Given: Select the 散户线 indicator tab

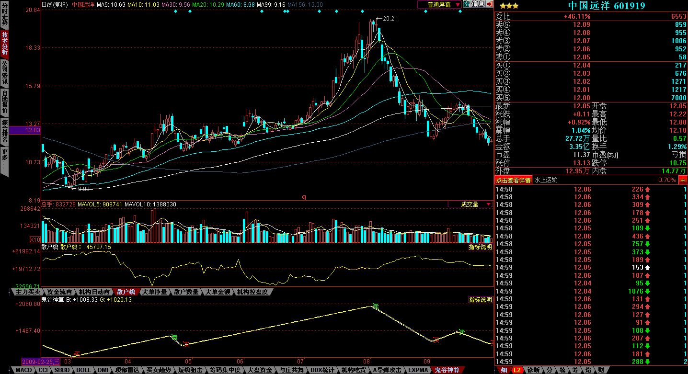Looking at the screenshot, I should 126,292.
